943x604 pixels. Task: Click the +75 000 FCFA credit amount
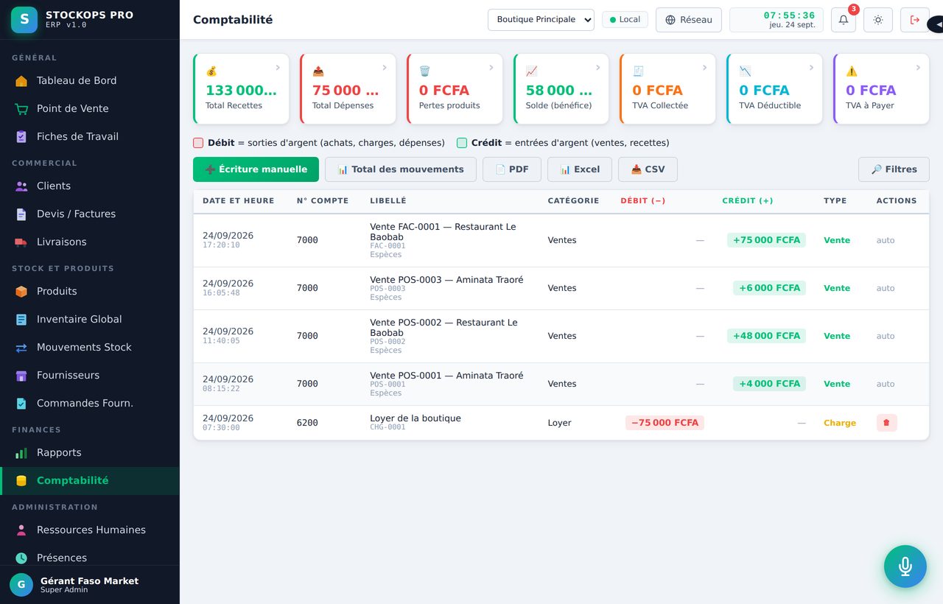[x=766, y=240]
